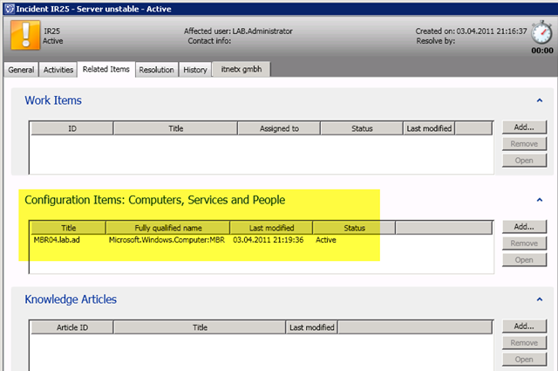Open the History tab
This screenshot has width=558, height=371.
pyautogui.click(x=195, y=70)
